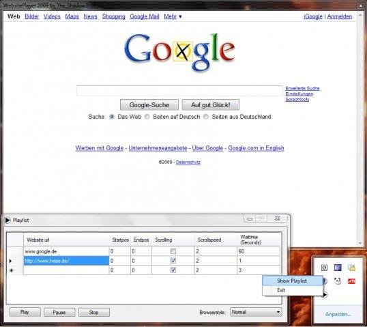Image resolution: width=367 pixels, height=327 pixels.
Task: Click the panda icon in the tray popup
Action: click(338, 281)
